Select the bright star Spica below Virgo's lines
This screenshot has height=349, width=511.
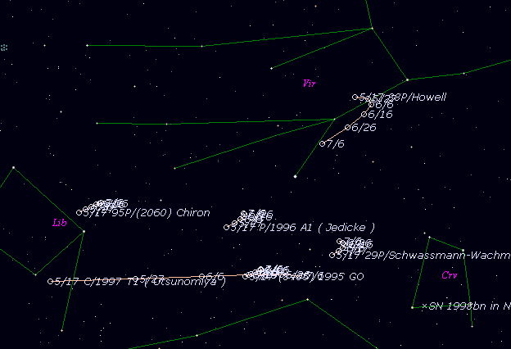(295, 176)
